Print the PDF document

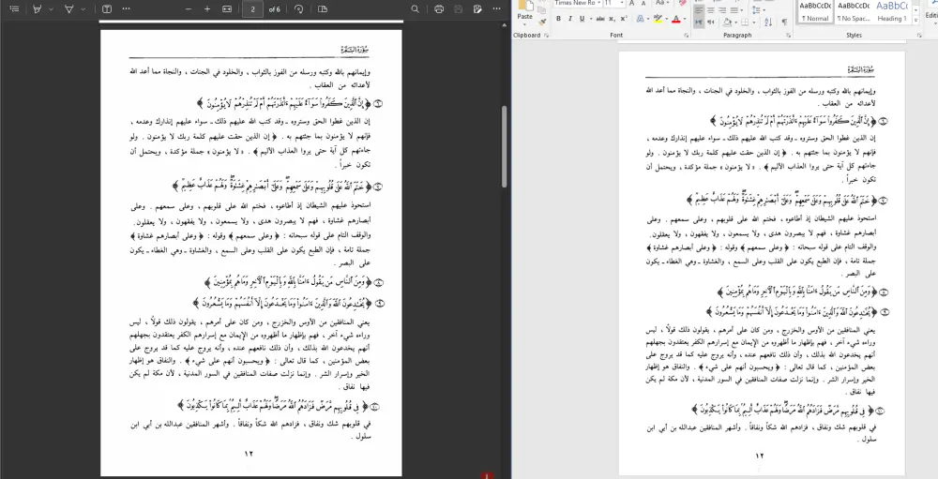(x=439, y=9)
